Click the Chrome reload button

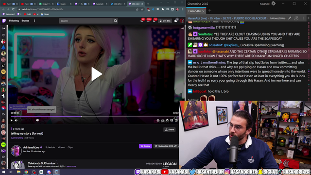tap(13, 9)
